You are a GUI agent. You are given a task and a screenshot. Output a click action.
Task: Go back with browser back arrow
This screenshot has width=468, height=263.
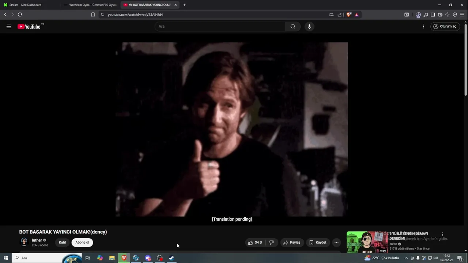tap(5, 15)
